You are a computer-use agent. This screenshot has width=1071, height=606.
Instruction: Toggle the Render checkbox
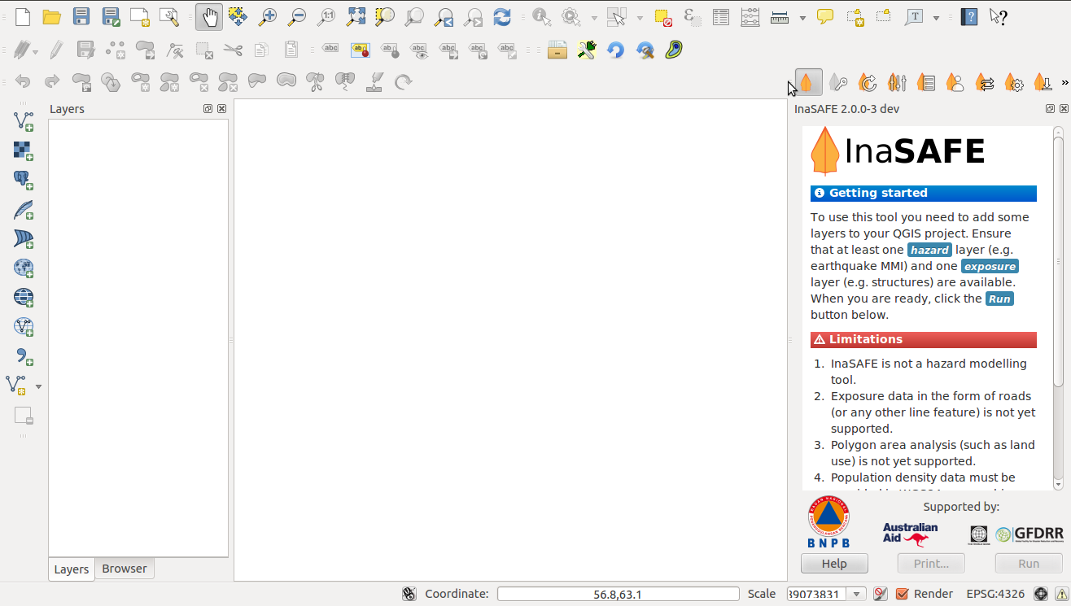pyautogui.click(x=903, y=594)
